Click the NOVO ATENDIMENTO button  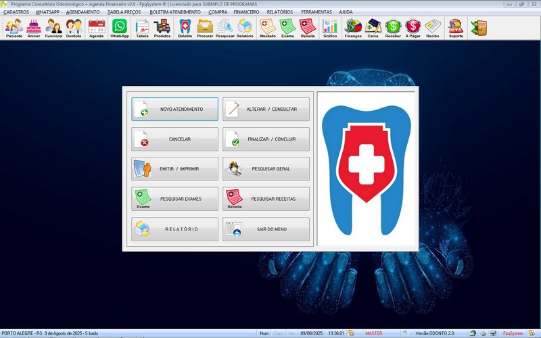point(175,110)
